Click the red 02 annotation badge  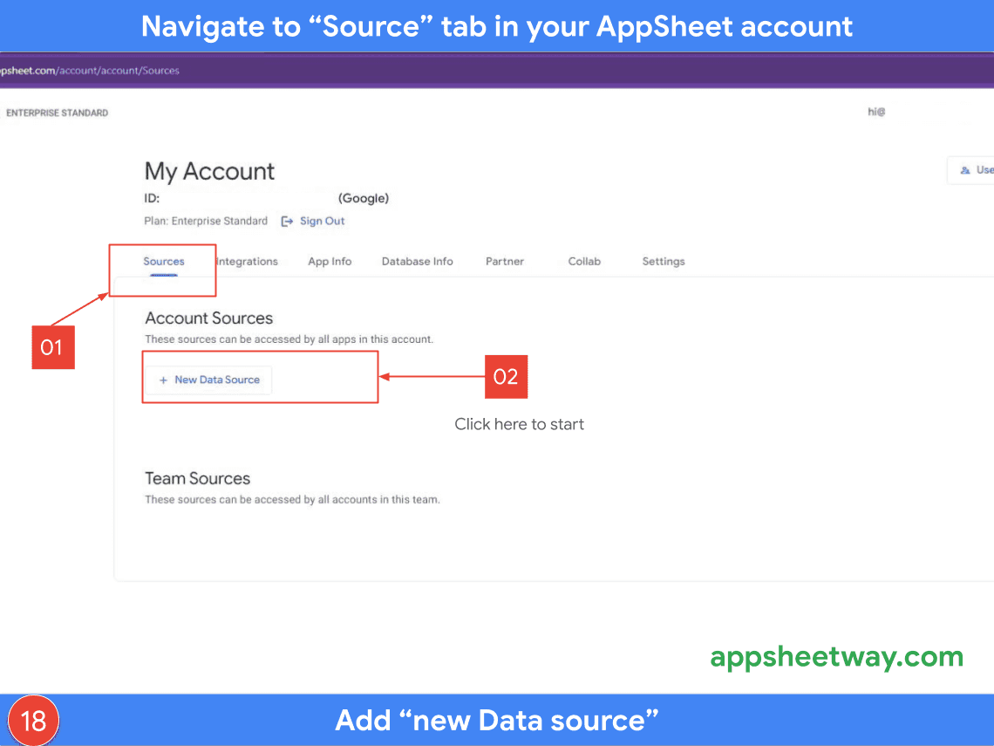point(506,377)
